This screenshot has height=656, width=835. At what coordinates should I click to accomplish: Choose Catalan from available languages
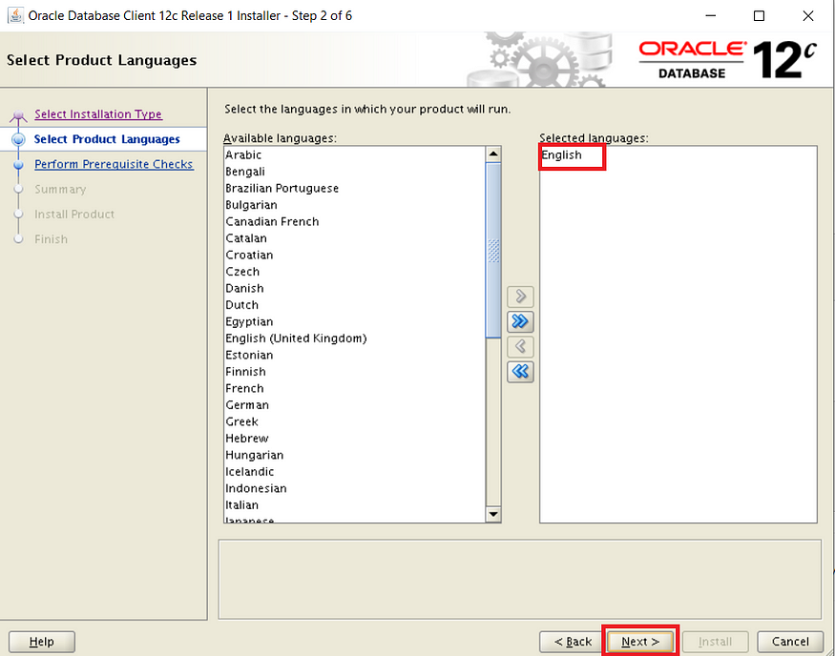[355, 238]
